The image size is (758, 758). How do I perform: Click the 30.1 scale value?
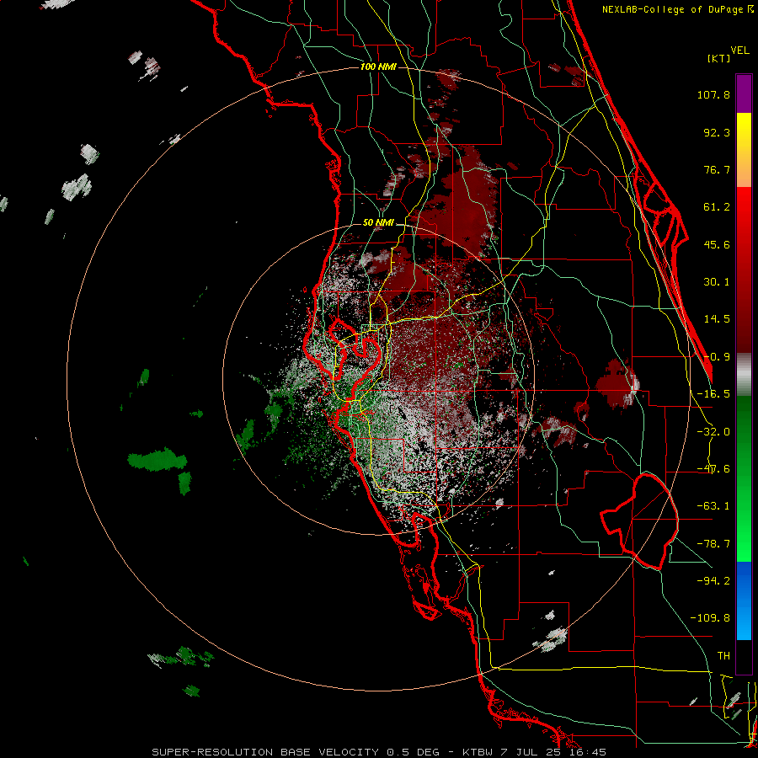click(717, 282)
